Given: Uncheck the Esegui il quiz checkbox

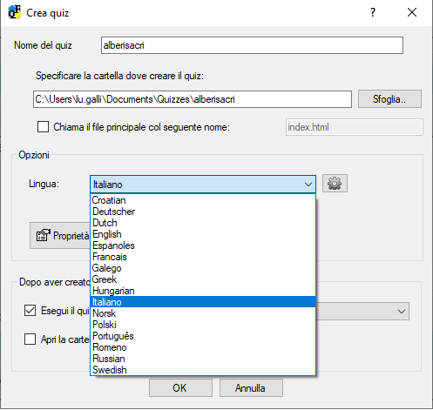Looking at the screenshot, I should (30, 311).
